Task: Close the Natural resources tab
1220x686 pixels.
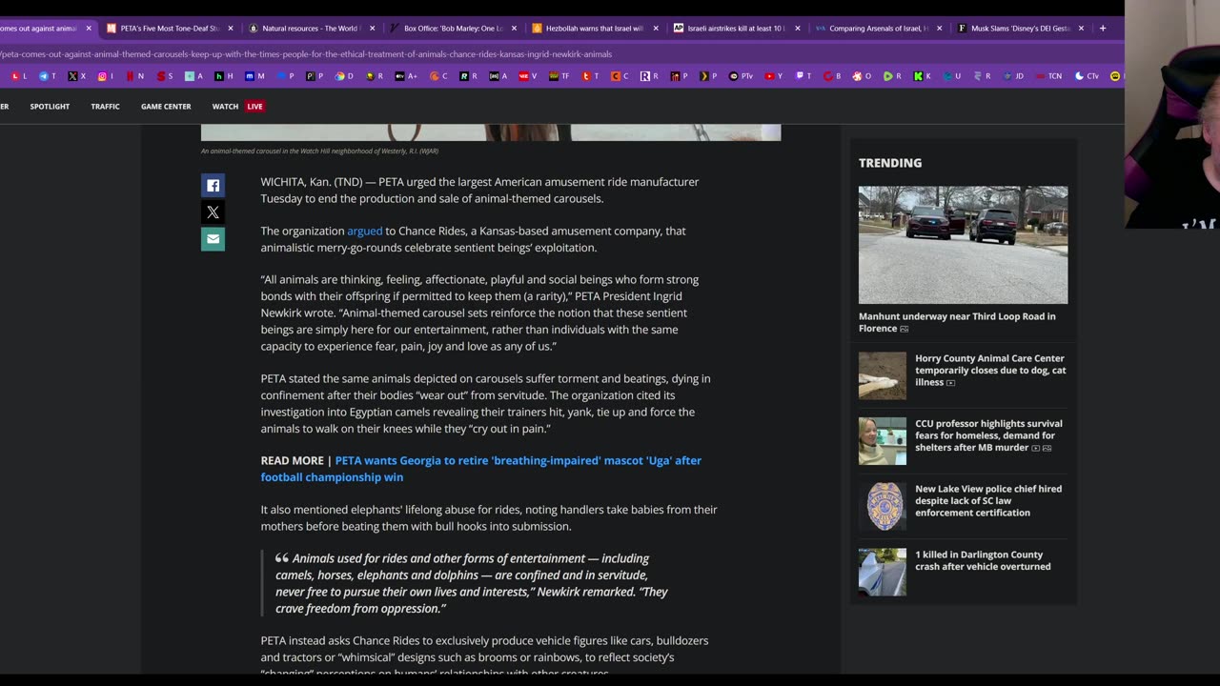Action: tap(372, 29)
